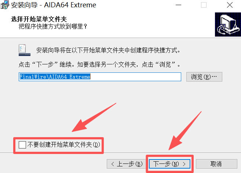Click 下一步(N) to continue installation
241x173 pixels.
click(169, 164)
